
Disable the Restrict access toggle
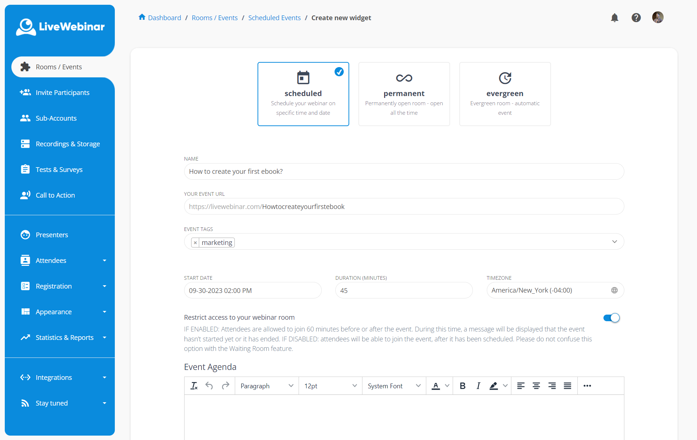tap(611, 318)
